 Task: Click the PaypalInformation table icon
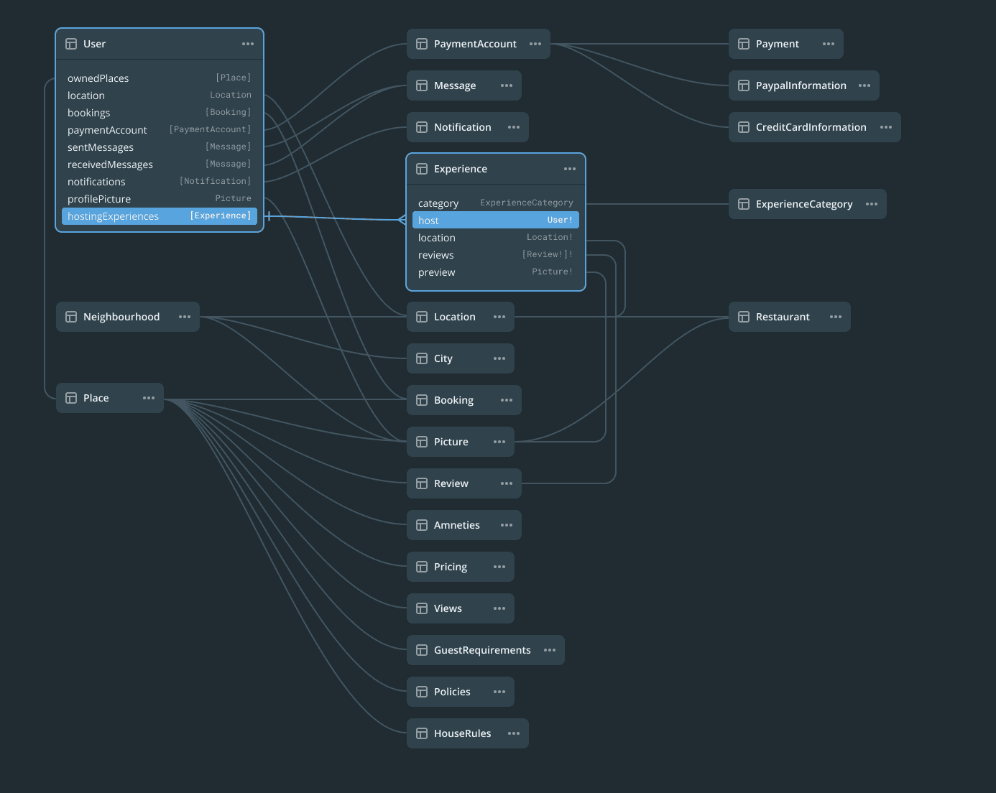click(x=744, y=85)
